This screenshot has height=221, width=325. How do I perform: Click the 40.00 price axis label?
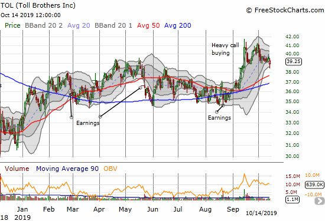click(x=292, y=54)
